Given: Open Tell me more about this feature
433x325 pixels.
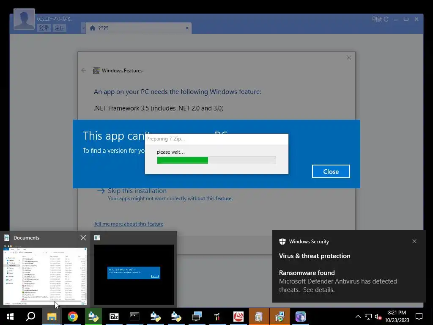Looking at the screenshot, I should [x=129, y=224].
